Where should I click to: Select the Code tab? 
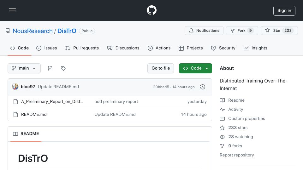click(20, 48)
